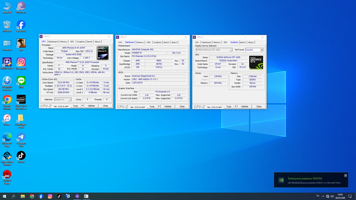Click Validate in right CPU-Z window
Image resolution: width=356 pixels, height=200 pixels.
click(x=245, y=106)
